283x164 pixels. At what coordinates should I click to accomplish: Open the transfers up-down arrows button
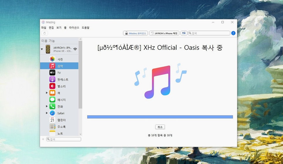coord(184,33)
